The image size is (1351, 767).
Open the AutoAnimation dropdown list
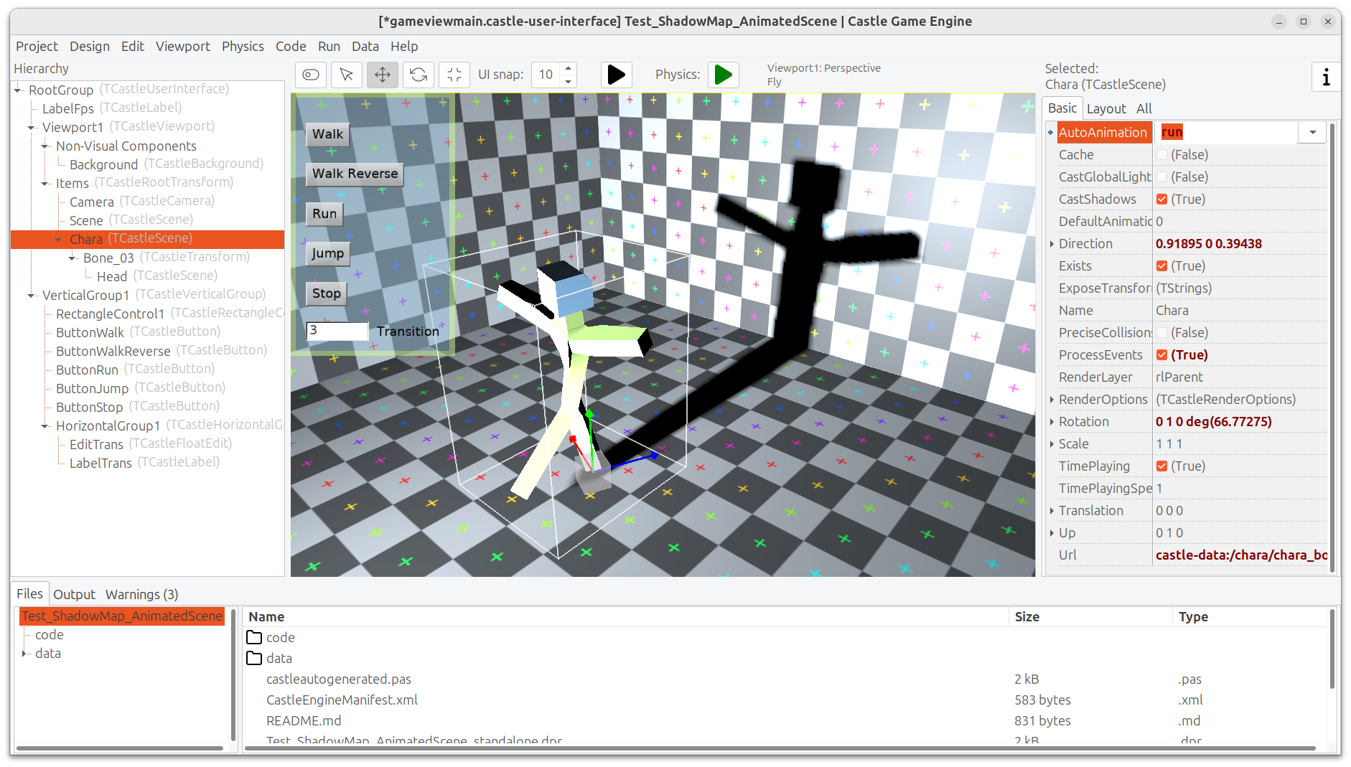[x=1312, y=132]
